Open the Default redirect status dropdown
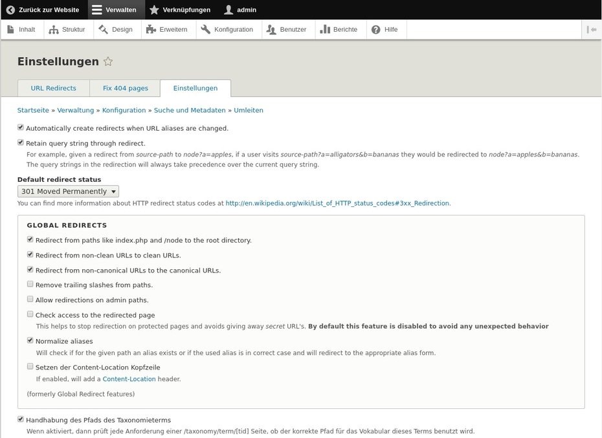The height and width of the screenshot is (438, 602). point(68,192)
